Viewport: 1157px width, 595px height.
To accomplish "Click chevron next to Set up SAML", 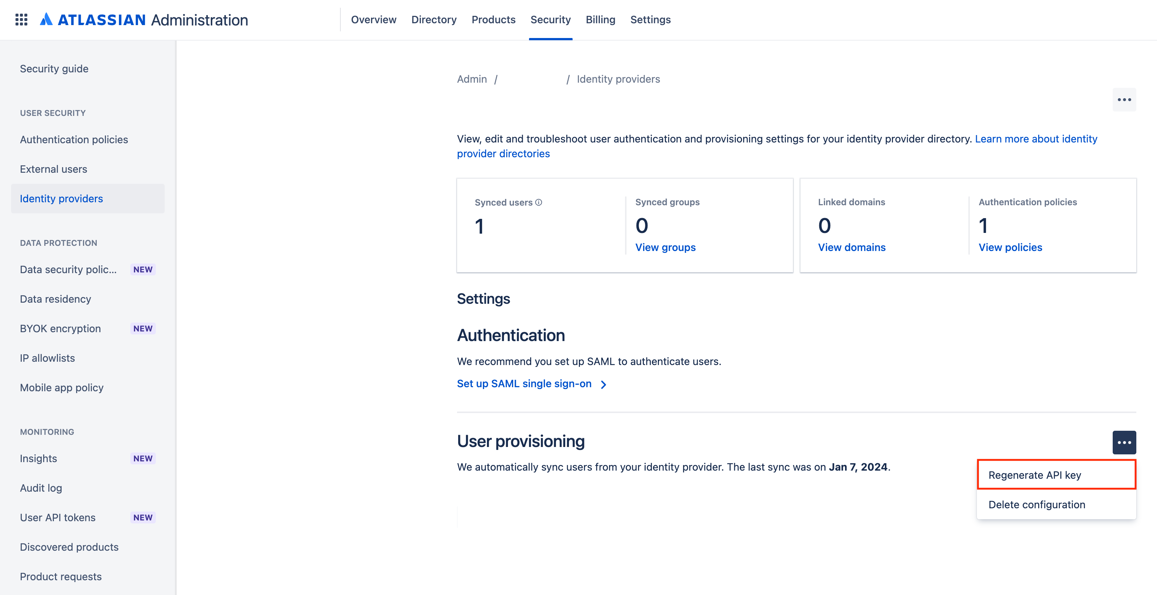I will coord(604,384).
